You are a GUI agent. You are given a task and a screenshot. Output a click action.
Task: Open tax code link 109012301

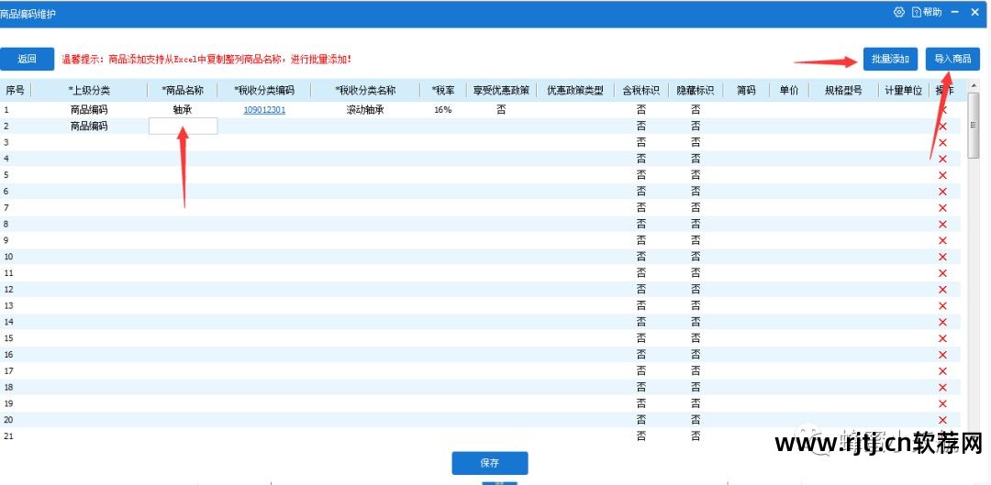(x=264, y=110)
